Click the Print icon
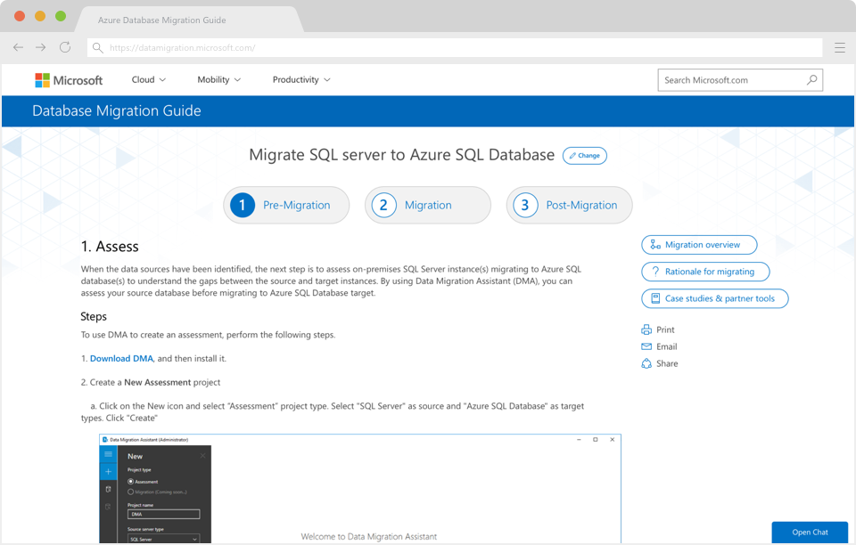This screenshot has height=545, width=856. (x=646, y=329)
